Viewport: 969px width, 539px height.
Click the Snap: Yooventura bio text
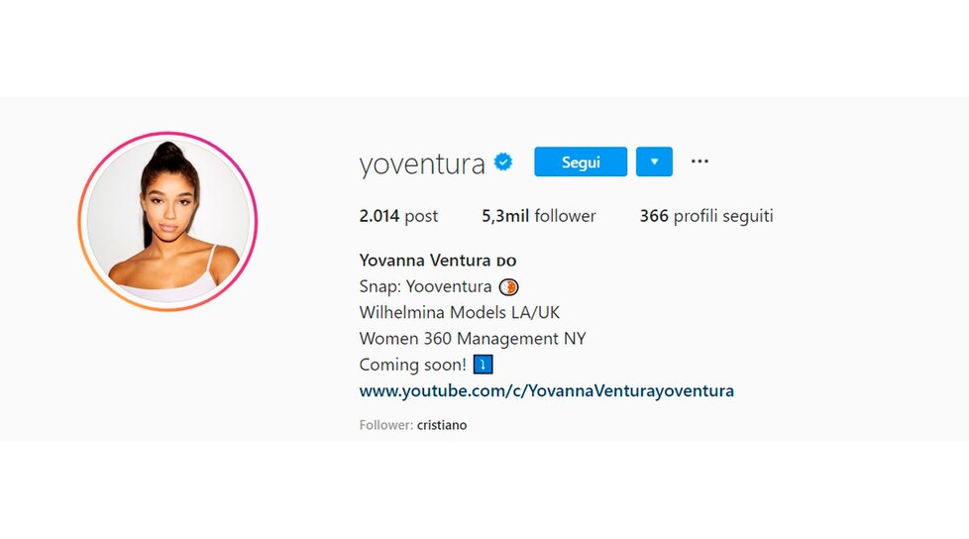click(425, 286)
